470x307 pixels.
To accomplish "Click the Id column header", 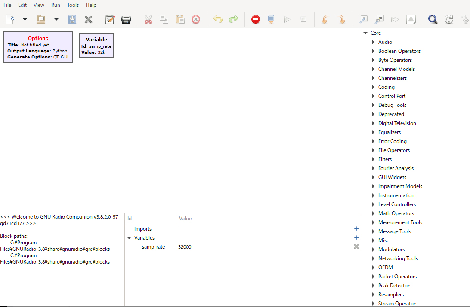I will tap(151, 219).
